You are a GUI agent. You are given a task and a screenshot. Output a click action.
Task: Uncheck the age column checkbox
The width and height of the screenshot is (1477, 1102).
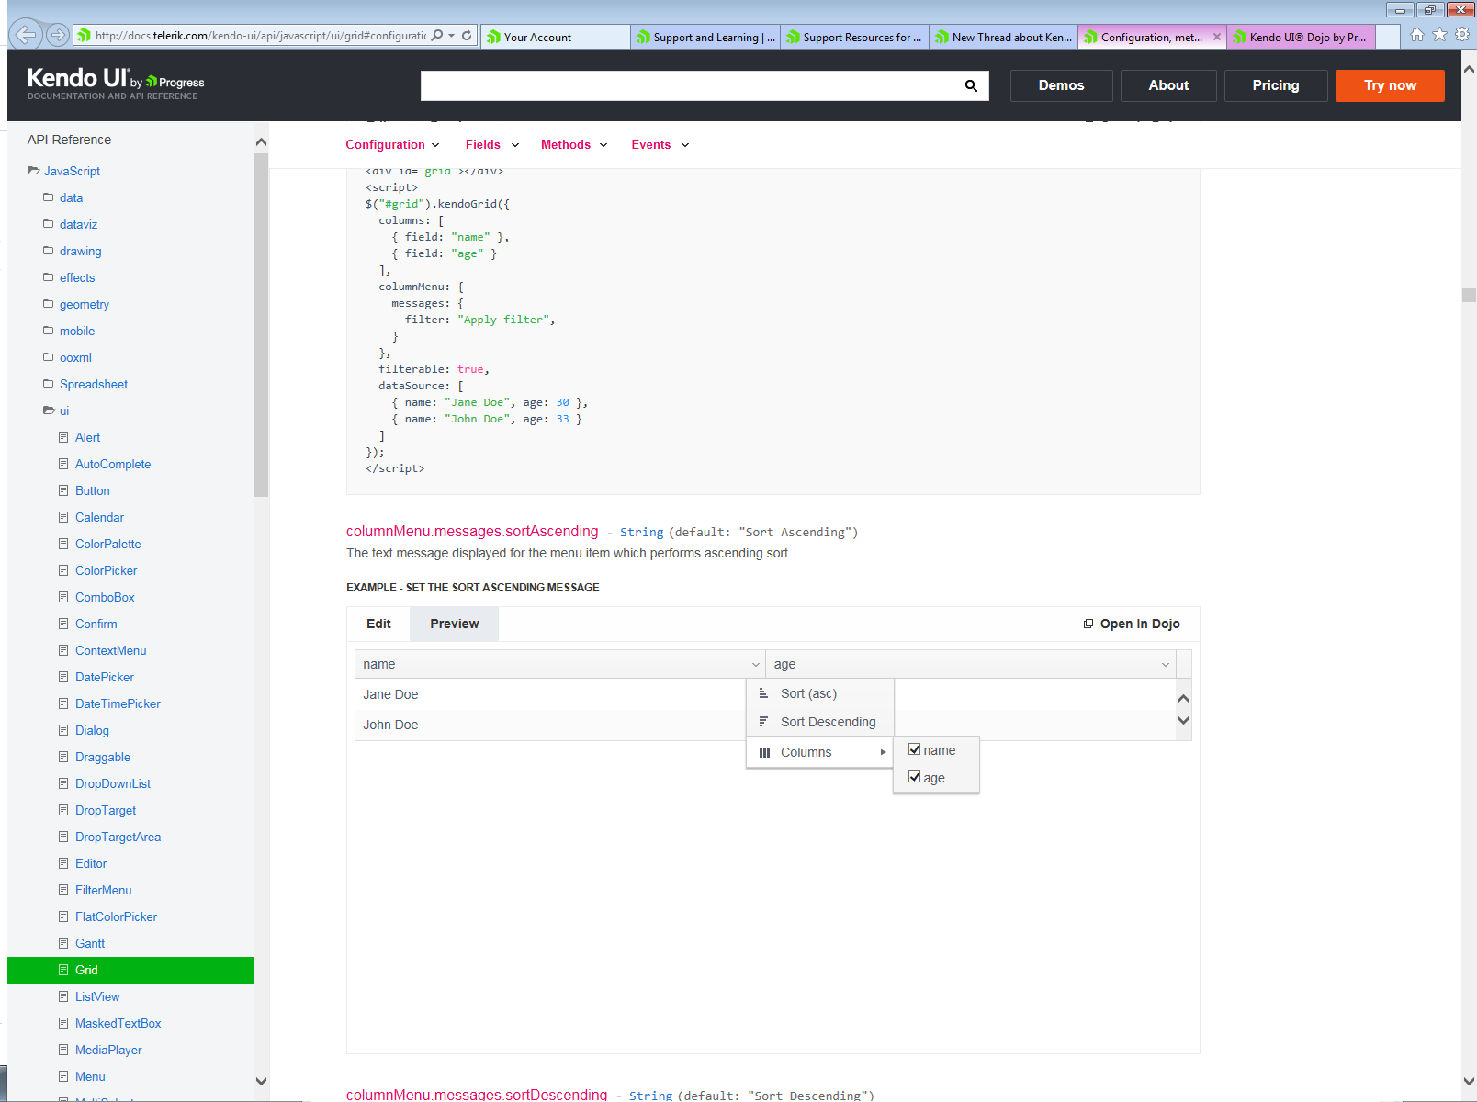(915, 777)
